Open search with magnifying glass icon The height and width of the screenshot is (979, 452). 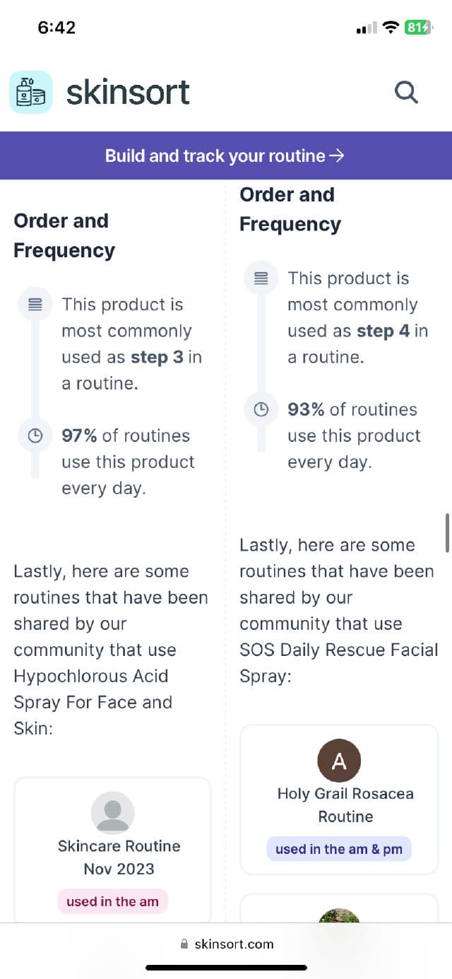pyautogui.click(x=406, y=92)
